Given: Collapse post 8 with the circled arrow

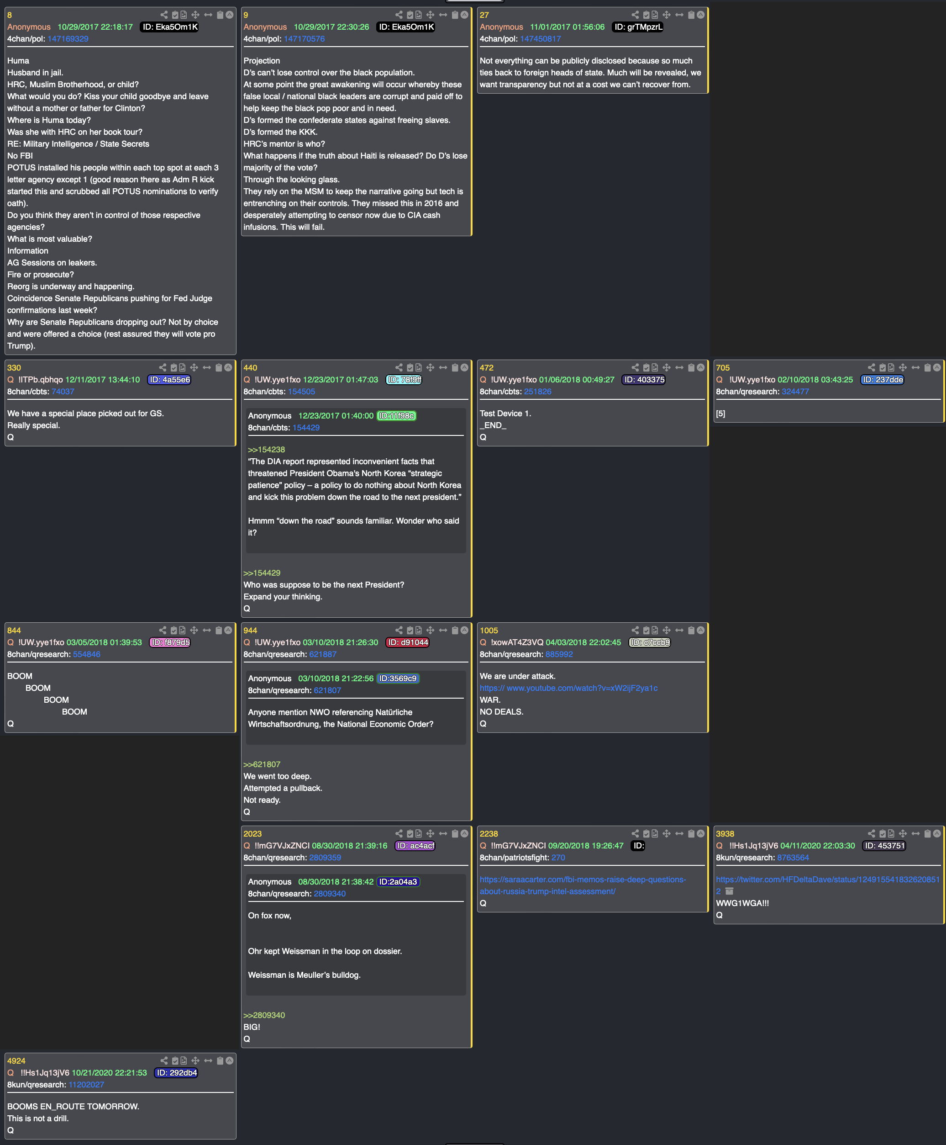Looking at the screenshot, I should [x=229, y=15].
